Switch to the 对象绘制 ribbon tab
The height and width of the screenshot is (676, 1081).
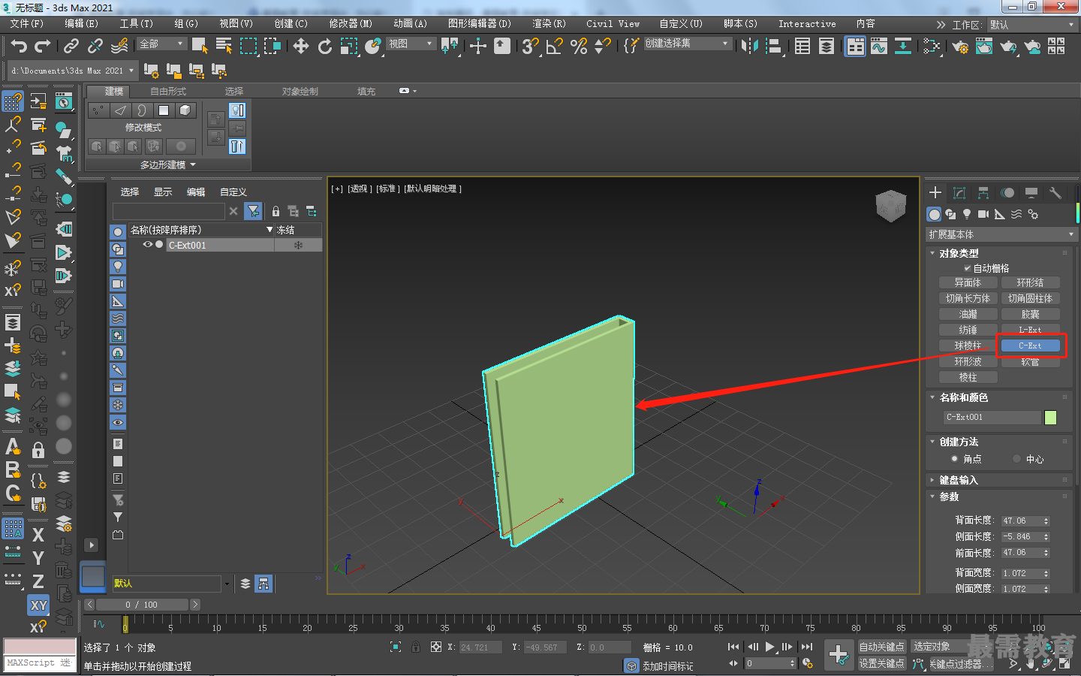[x=300, y=92]
